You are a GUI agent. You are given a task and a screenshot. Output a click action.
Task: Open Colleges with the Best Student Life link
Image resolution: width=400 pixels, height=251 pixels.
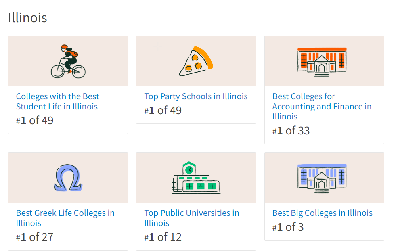(x=57, y=101)
